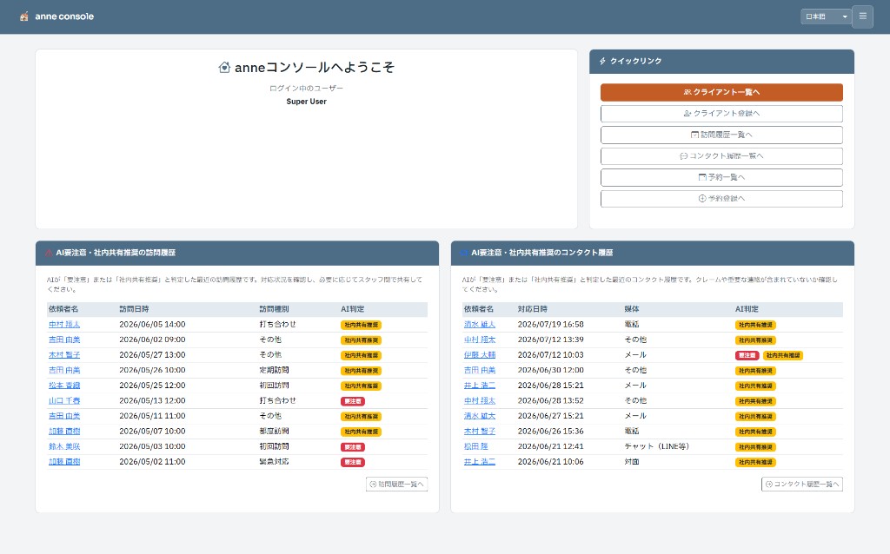Open the 予約登録へ quick link
Image resolution: width=890 pixels, height=554 pixels.
tap(721, 199)
